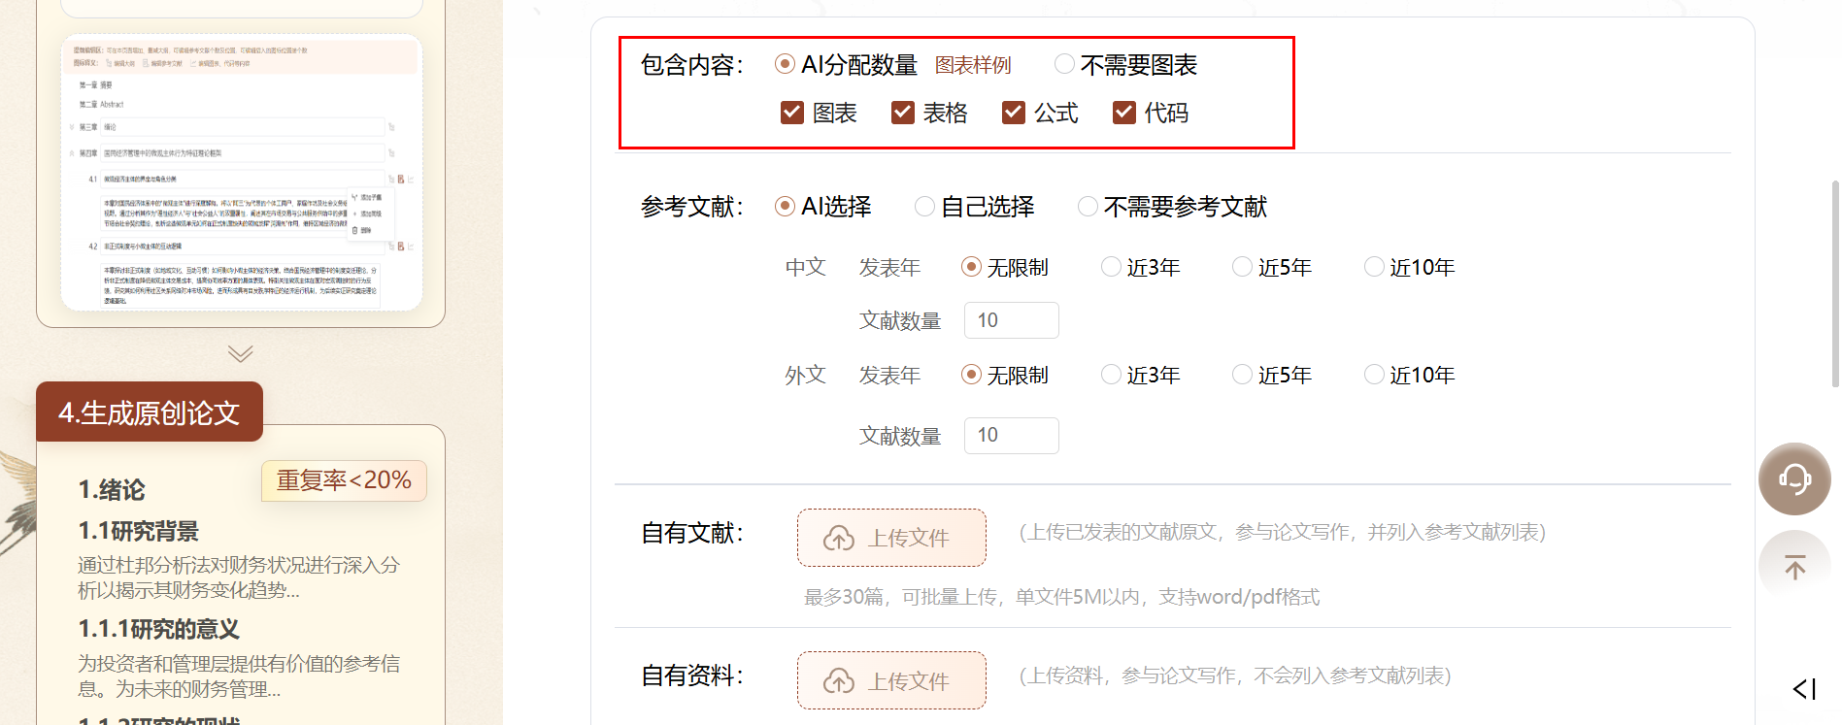Click the 外文 文献数量 input field
This screenshot has height=725, width=1842.
pos(1011,435)
